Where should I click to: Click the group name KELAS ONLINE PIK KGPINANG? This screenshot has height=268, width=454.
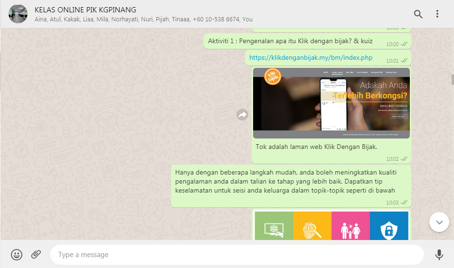click(x=85, y=9)
